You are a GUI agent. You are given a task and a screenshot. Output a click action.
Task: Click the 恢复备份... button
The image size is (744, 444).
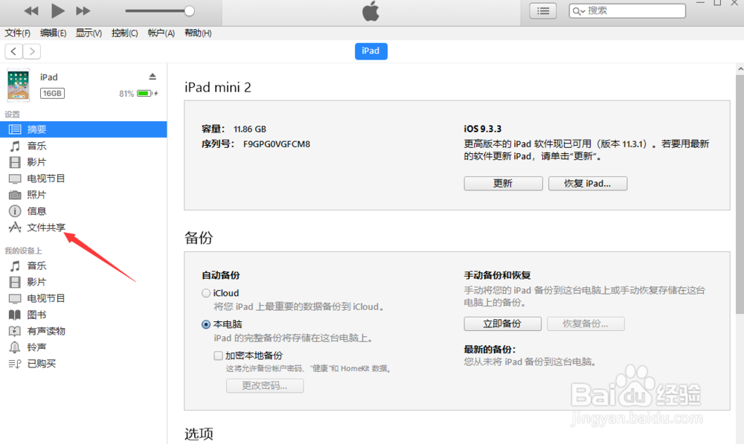click(586, 324)
